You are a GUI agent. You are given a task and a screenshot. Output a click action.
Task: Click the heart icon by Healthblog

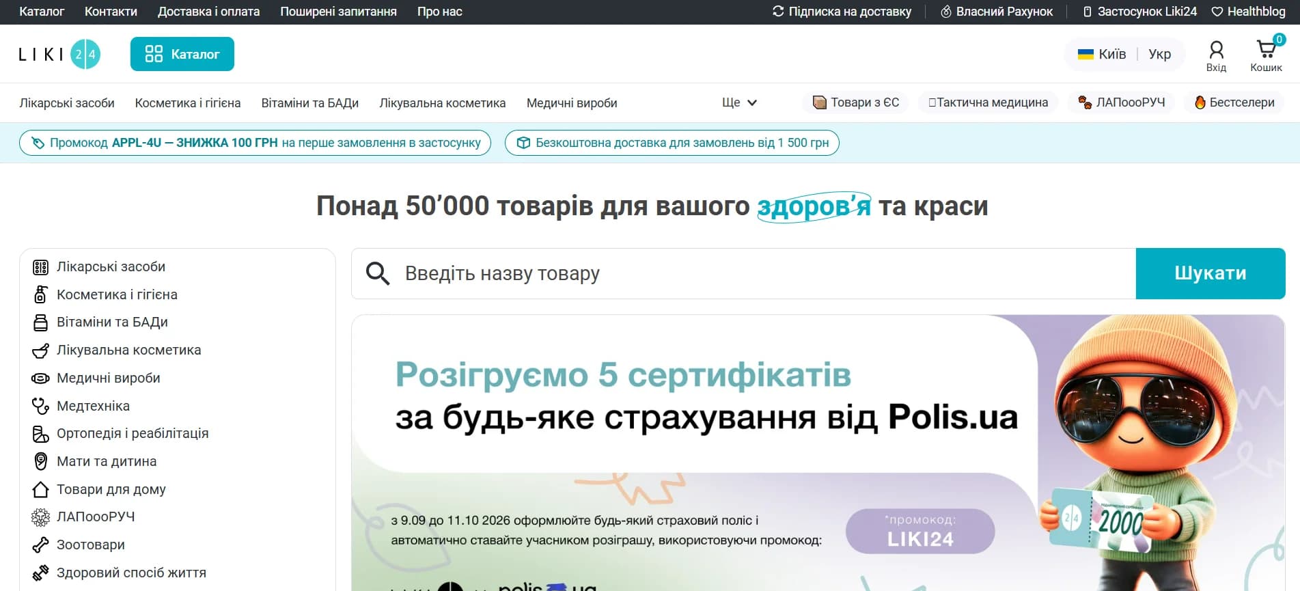1217,12
